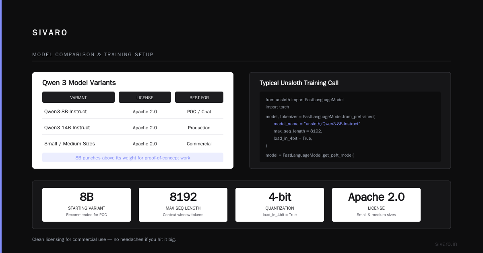Click the 'FastLanguageModel.get_peft_model(' code line
This screenshot has width=483, height=253.
pyautogui.click(x=310, y=155)
